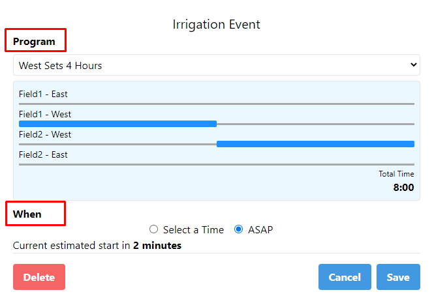Image resolution: width=434 pixels, height=303 pixels.
Task: Click the empty Field2 - East track
Action: point(217,164)
